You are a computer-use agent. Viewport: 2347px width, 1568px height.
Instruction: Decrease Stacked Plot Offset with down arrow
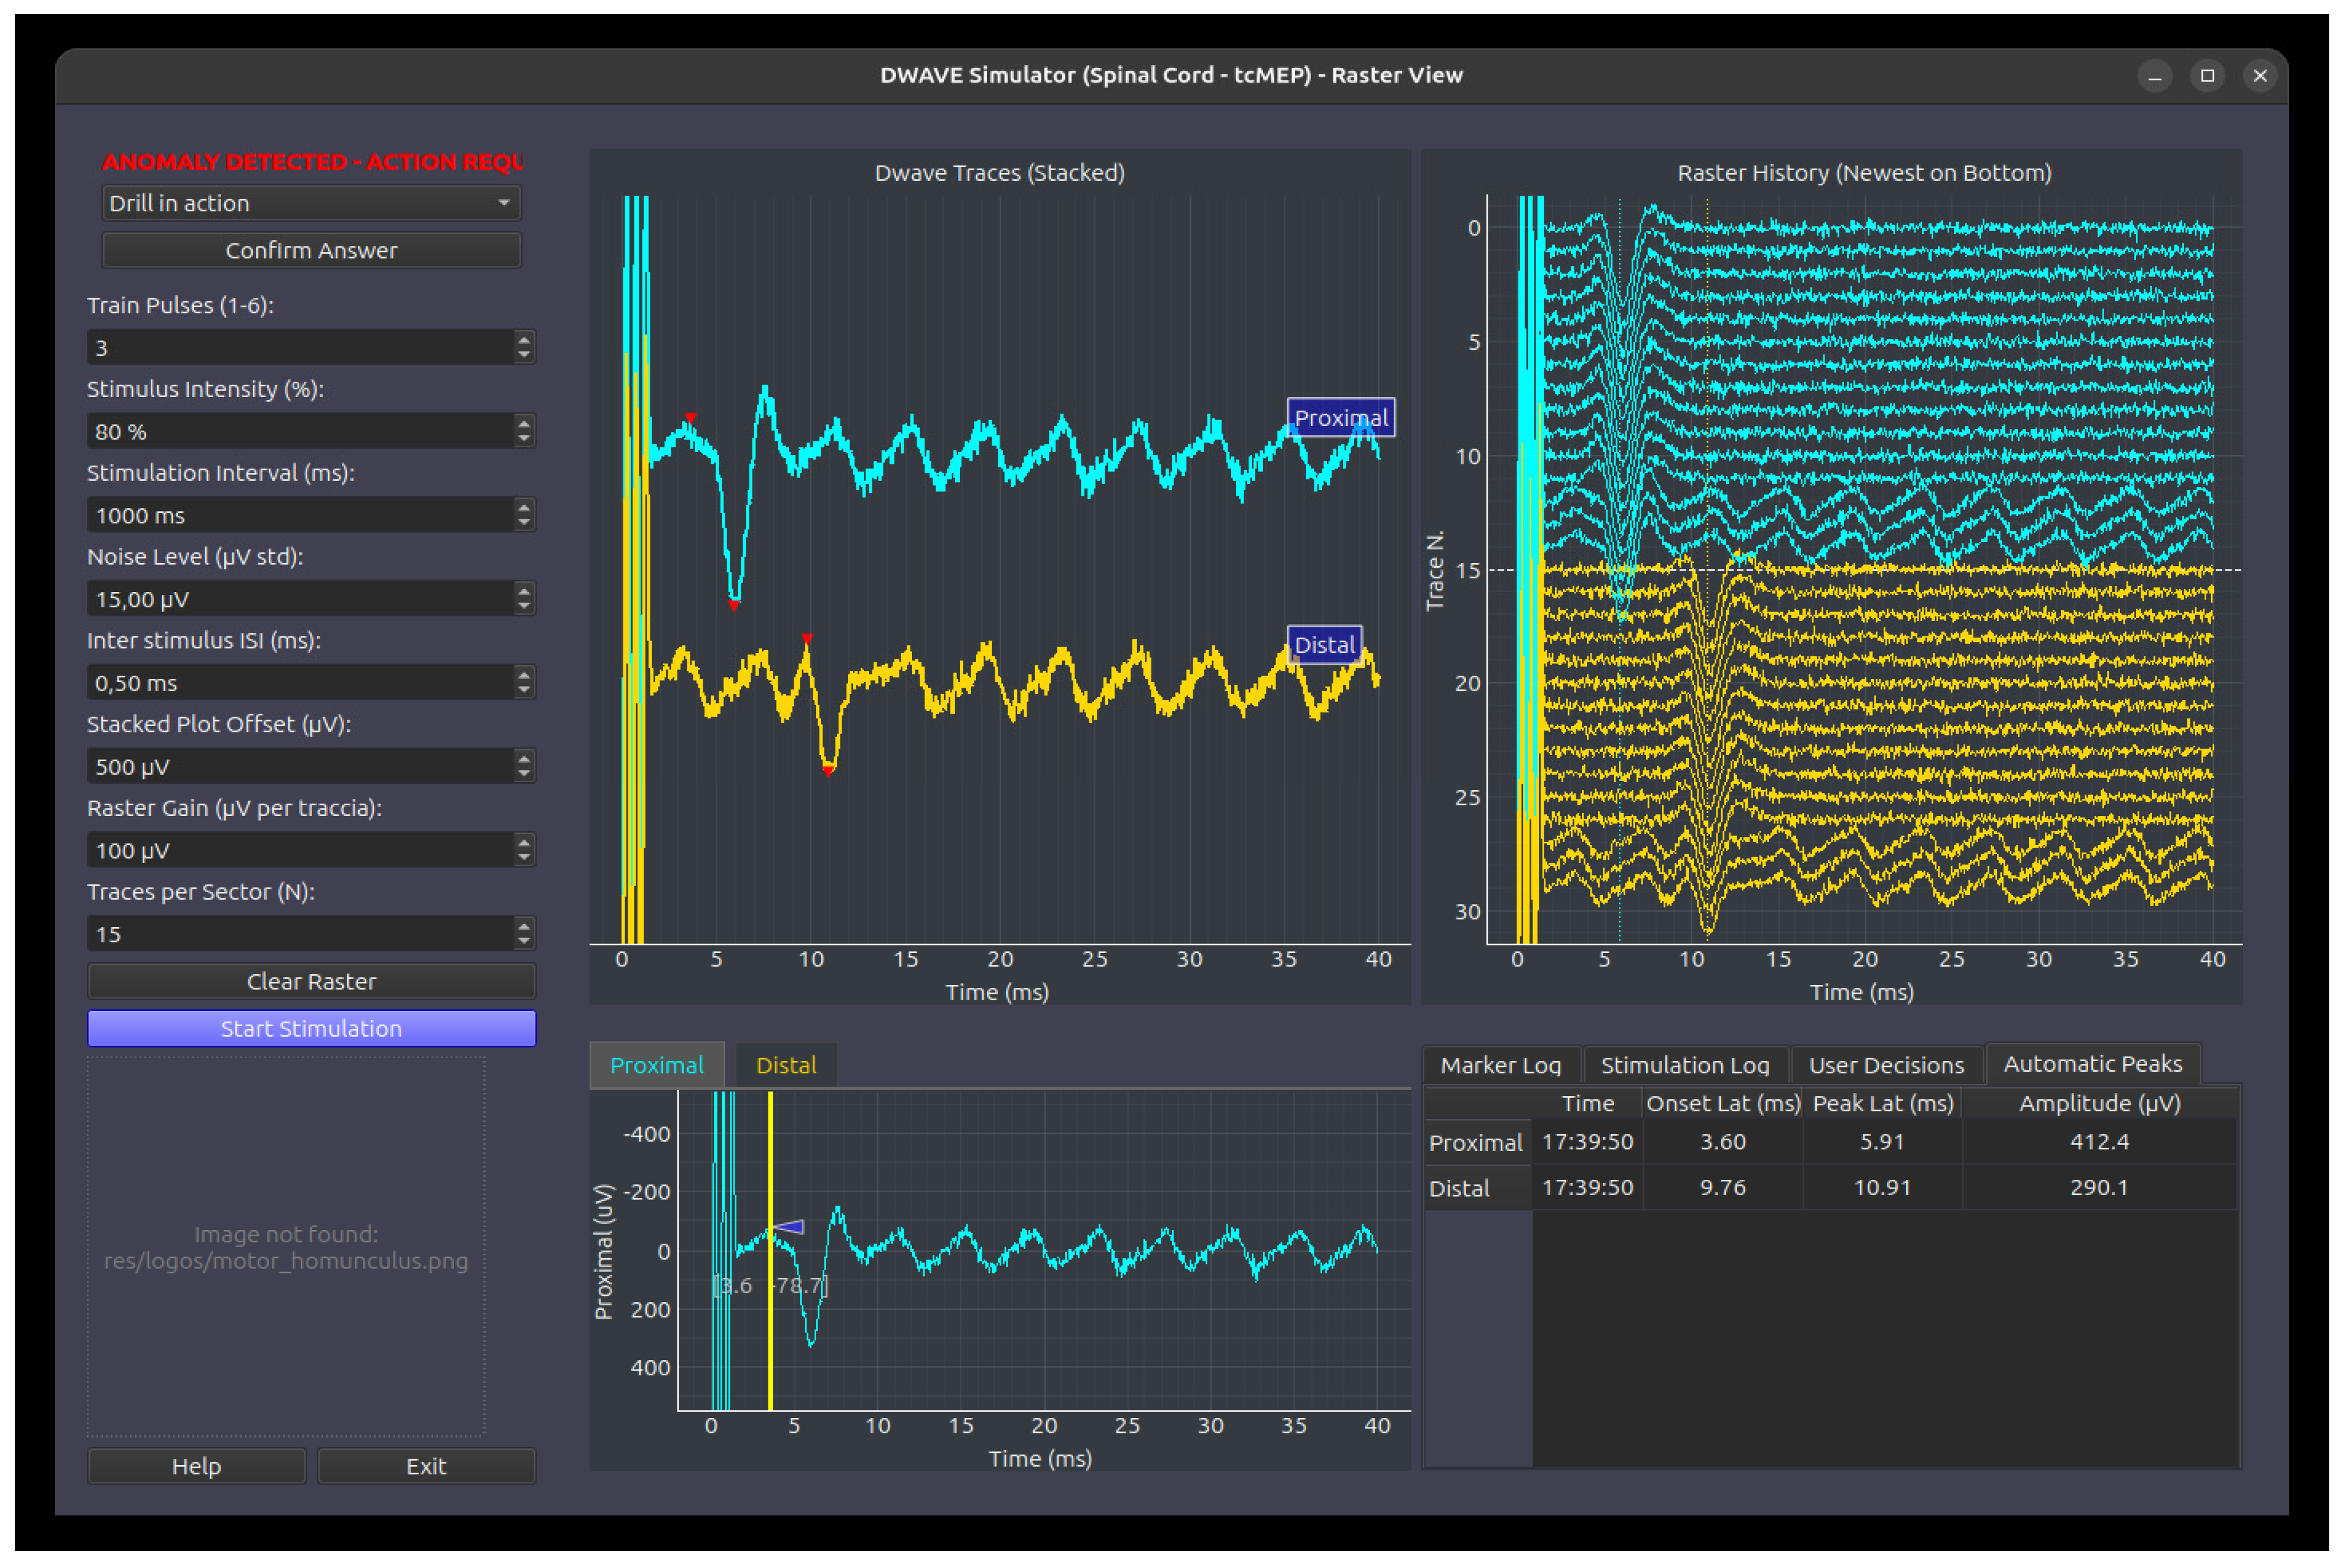[x=524, y=775]
